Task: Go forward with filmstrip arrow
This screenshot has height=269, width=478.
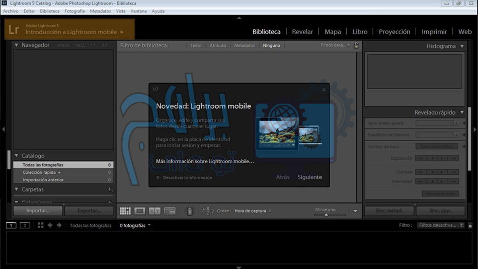Action: click(x=59, y=225)
